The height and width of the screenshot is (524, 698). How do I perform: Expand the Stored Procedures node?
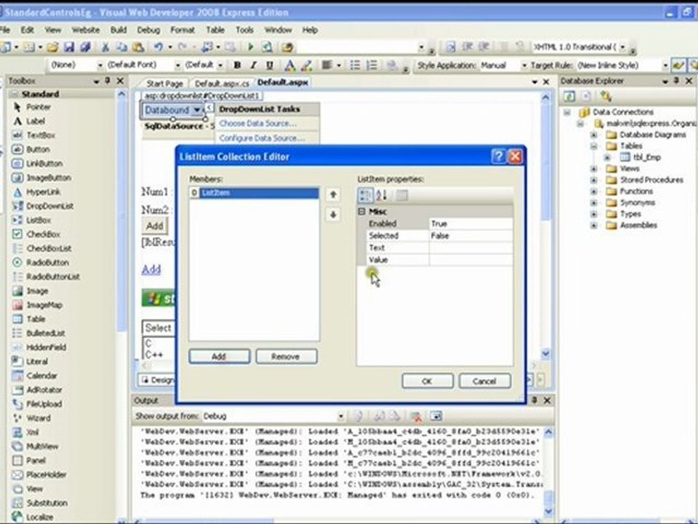point(594,180)
